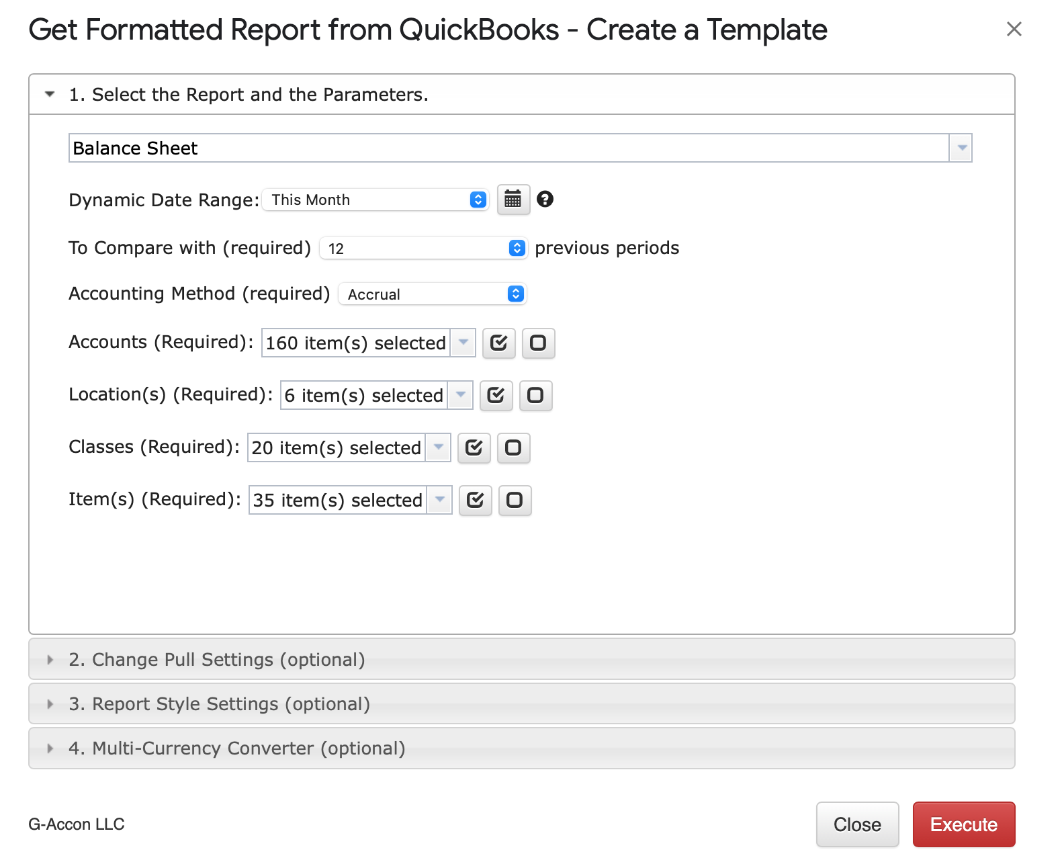The height and width of the screenshot is (860, 1064).
Task: Deselect all Items with empty box icon
Action: [515, 501]
